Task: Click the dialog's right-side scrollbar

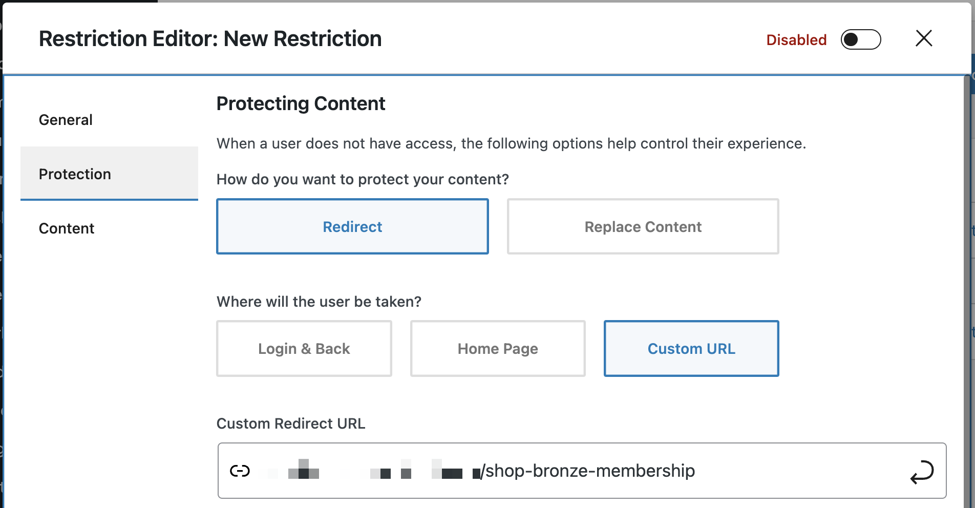Action: click(x=967, y=287)
